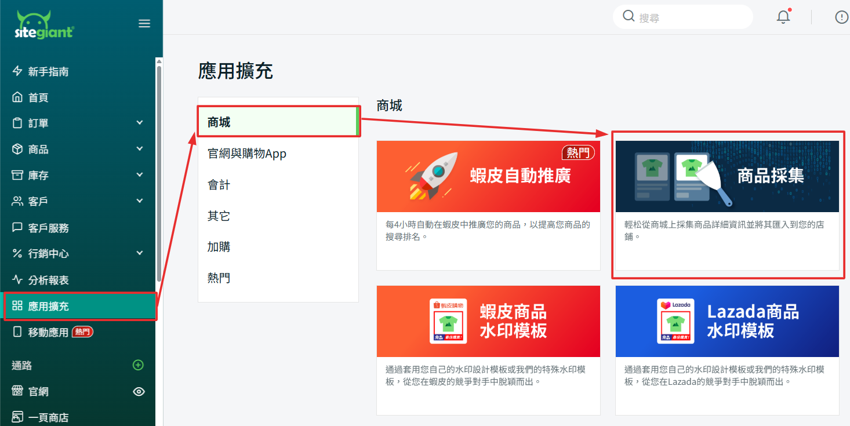Image resolution: width=850 pixels, height=426 pixels.
Task: Click the phone icon beside 移動應用
Action: (17, 332)
